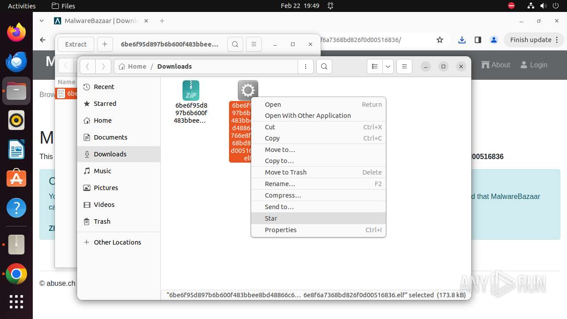The image size is (567, 319).
Task: Select Copy from context menu
Action: click(x=318, y=138)
